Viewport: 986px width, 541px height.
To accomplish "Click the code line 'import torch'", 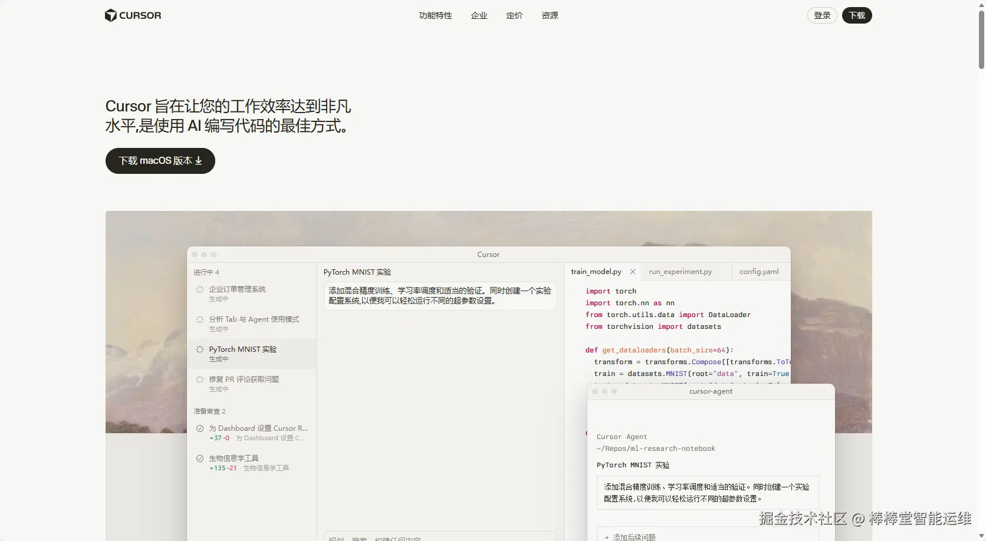I will click(611, 291).
